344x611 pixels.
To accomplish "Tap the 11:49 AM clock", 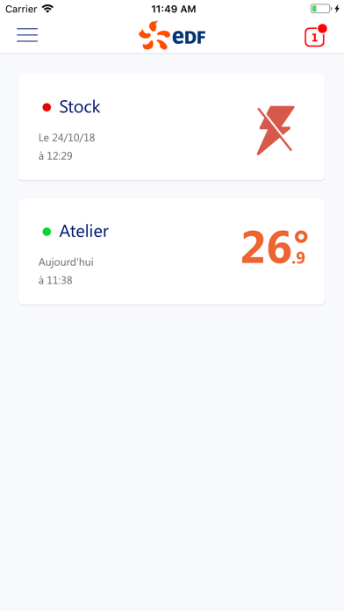I will 174,9.
